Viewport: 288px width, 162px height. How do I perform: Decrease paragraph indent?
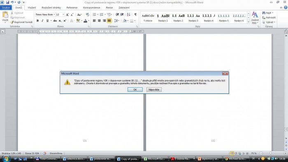pos(117,14)
